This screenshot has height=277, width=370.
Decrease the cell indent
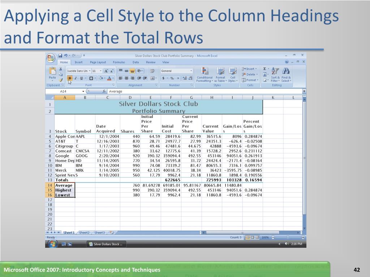(x=139, y=78)
